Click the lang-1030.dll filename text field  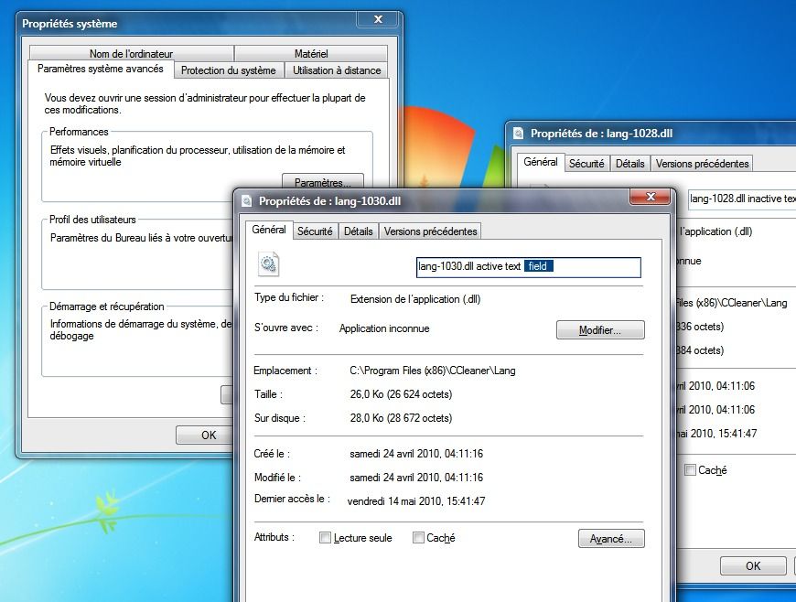tap(528, 267)
